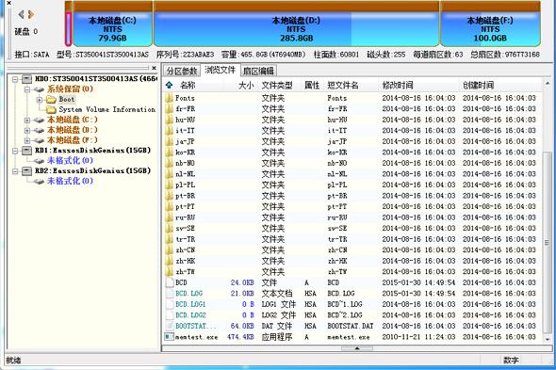Image resolution: width=556 pixels, height=370 pixels.
Task: Click RD1 disk icon in tree
Action: [x=27, y=151]
